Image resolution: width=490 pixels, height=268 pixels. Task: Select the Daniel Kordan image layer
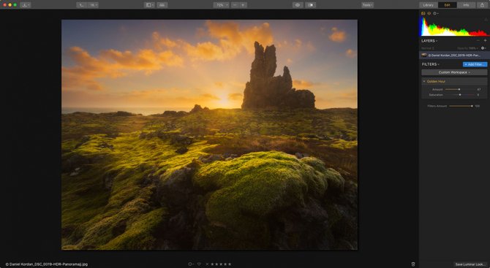tap(454, 55)
